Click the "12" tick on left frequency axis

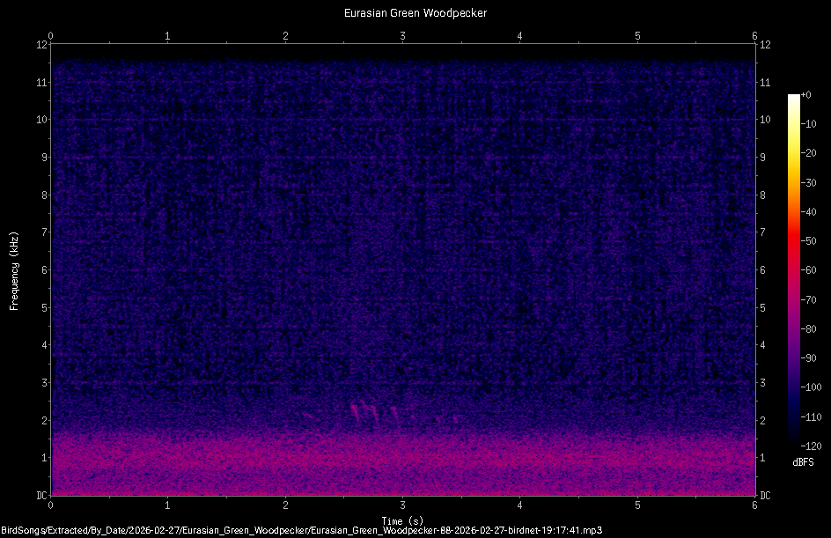click(41, 42)
